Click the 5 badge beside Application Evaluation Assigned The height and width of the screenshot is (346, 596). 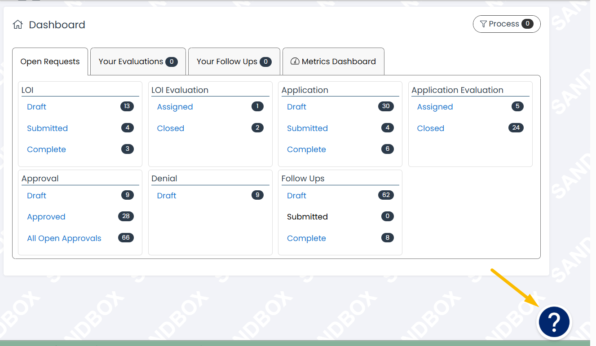point(517,106)
